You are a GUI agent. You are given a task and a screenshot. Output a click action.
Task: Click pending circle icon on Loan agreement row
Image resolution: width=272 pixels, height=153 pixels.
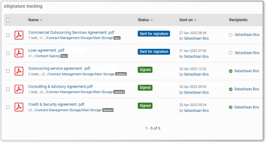click(231, 53)
